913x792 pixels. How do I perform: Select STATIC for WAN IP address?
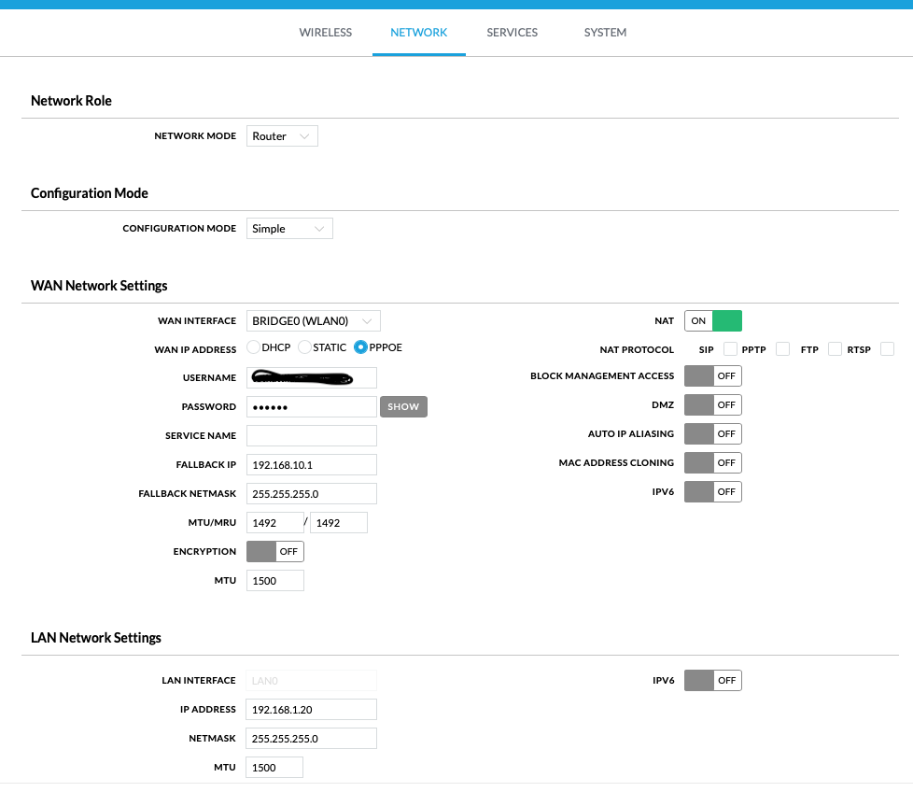(304, 346)
